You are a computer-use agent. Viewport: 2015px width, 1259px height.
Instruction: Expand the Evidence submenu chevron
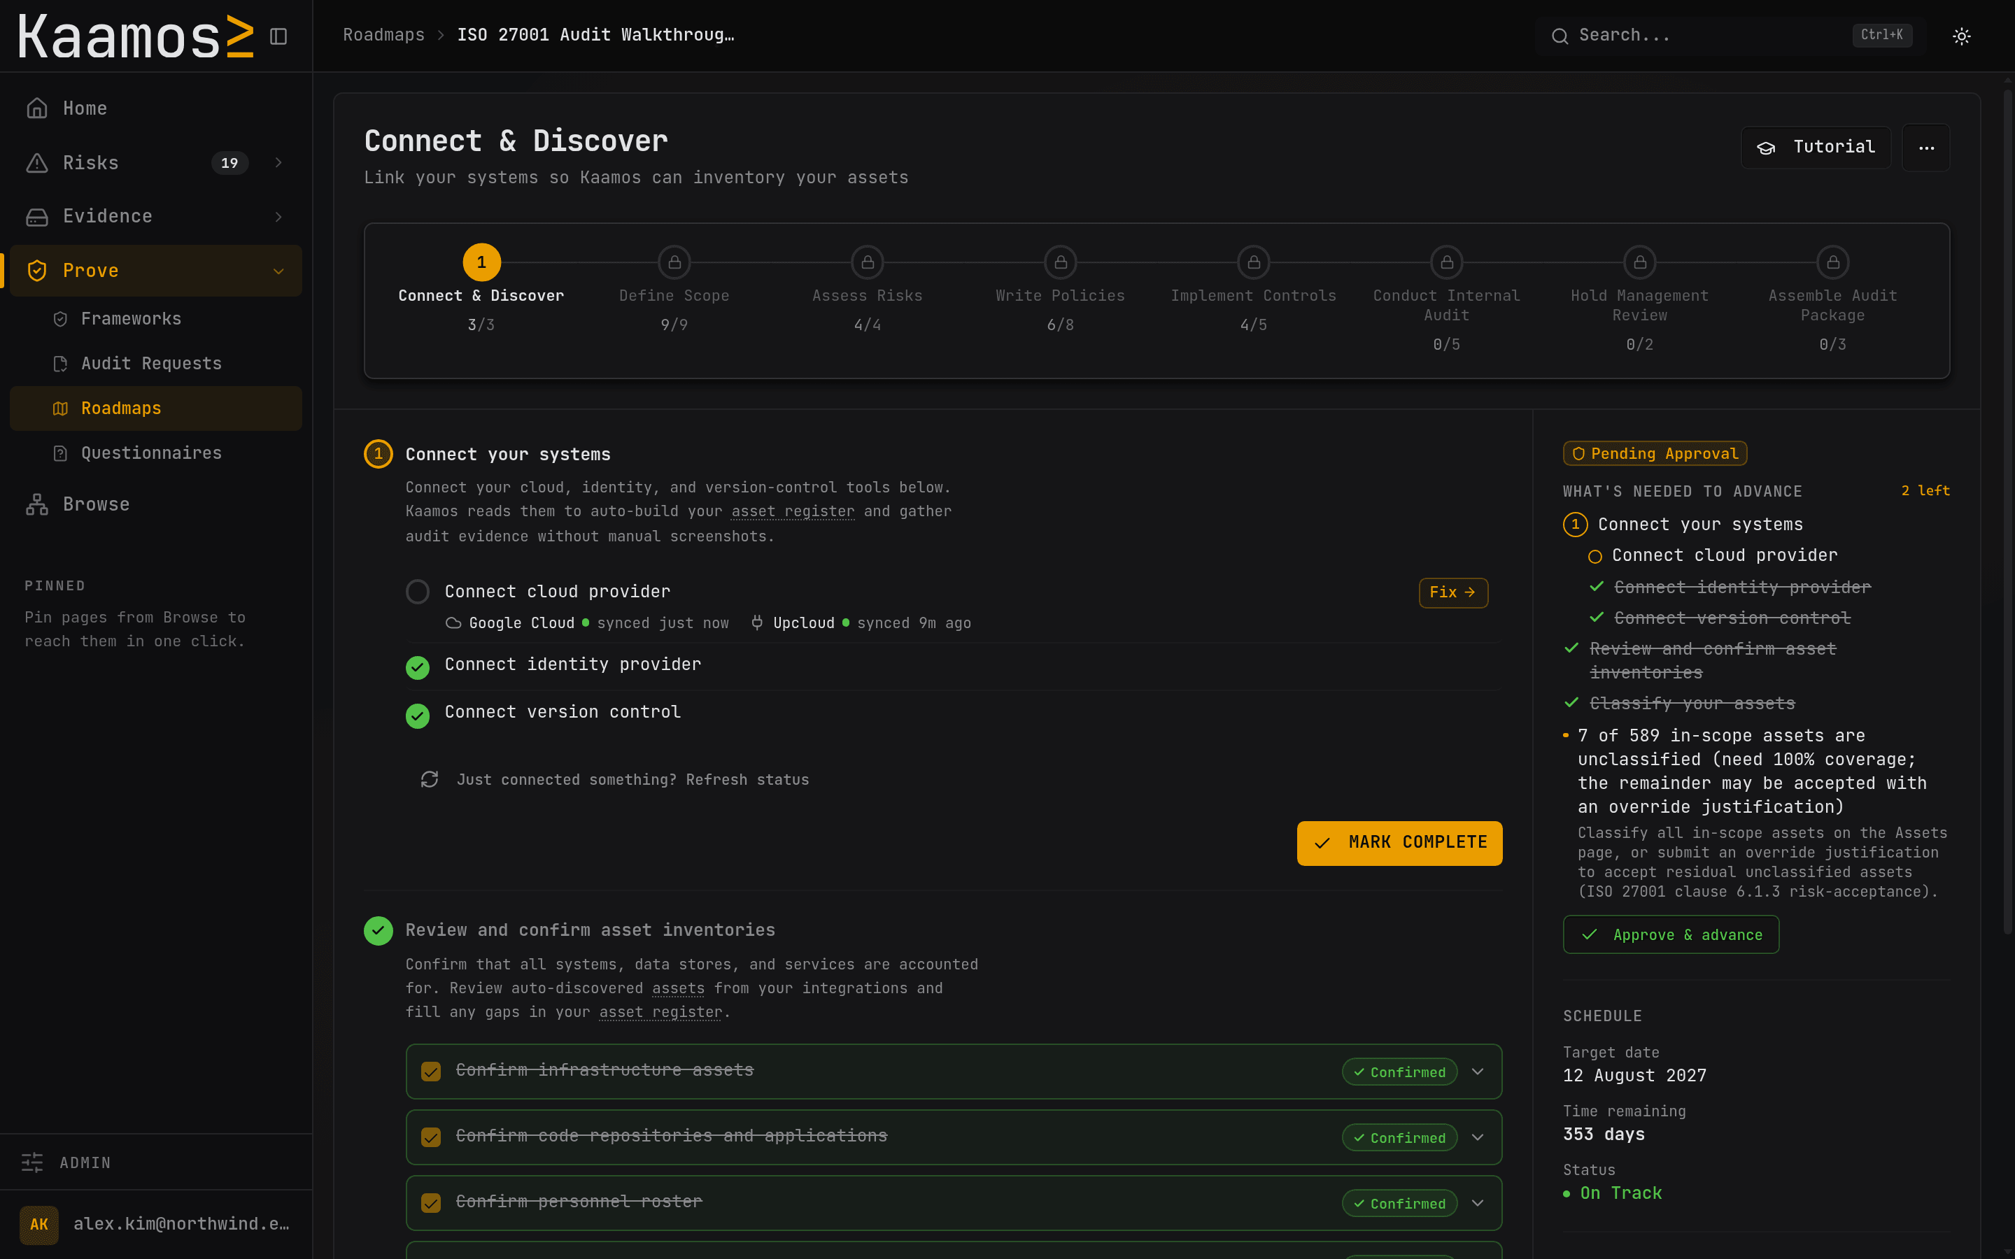[279, 217]
